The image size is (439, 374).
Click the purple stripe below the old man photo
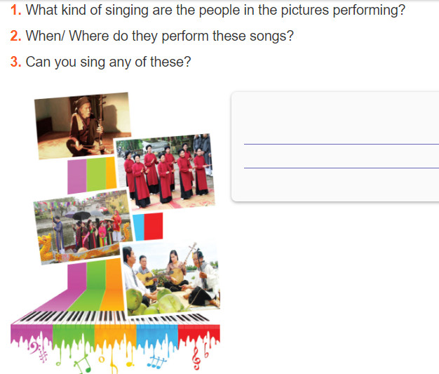[77, 176]
